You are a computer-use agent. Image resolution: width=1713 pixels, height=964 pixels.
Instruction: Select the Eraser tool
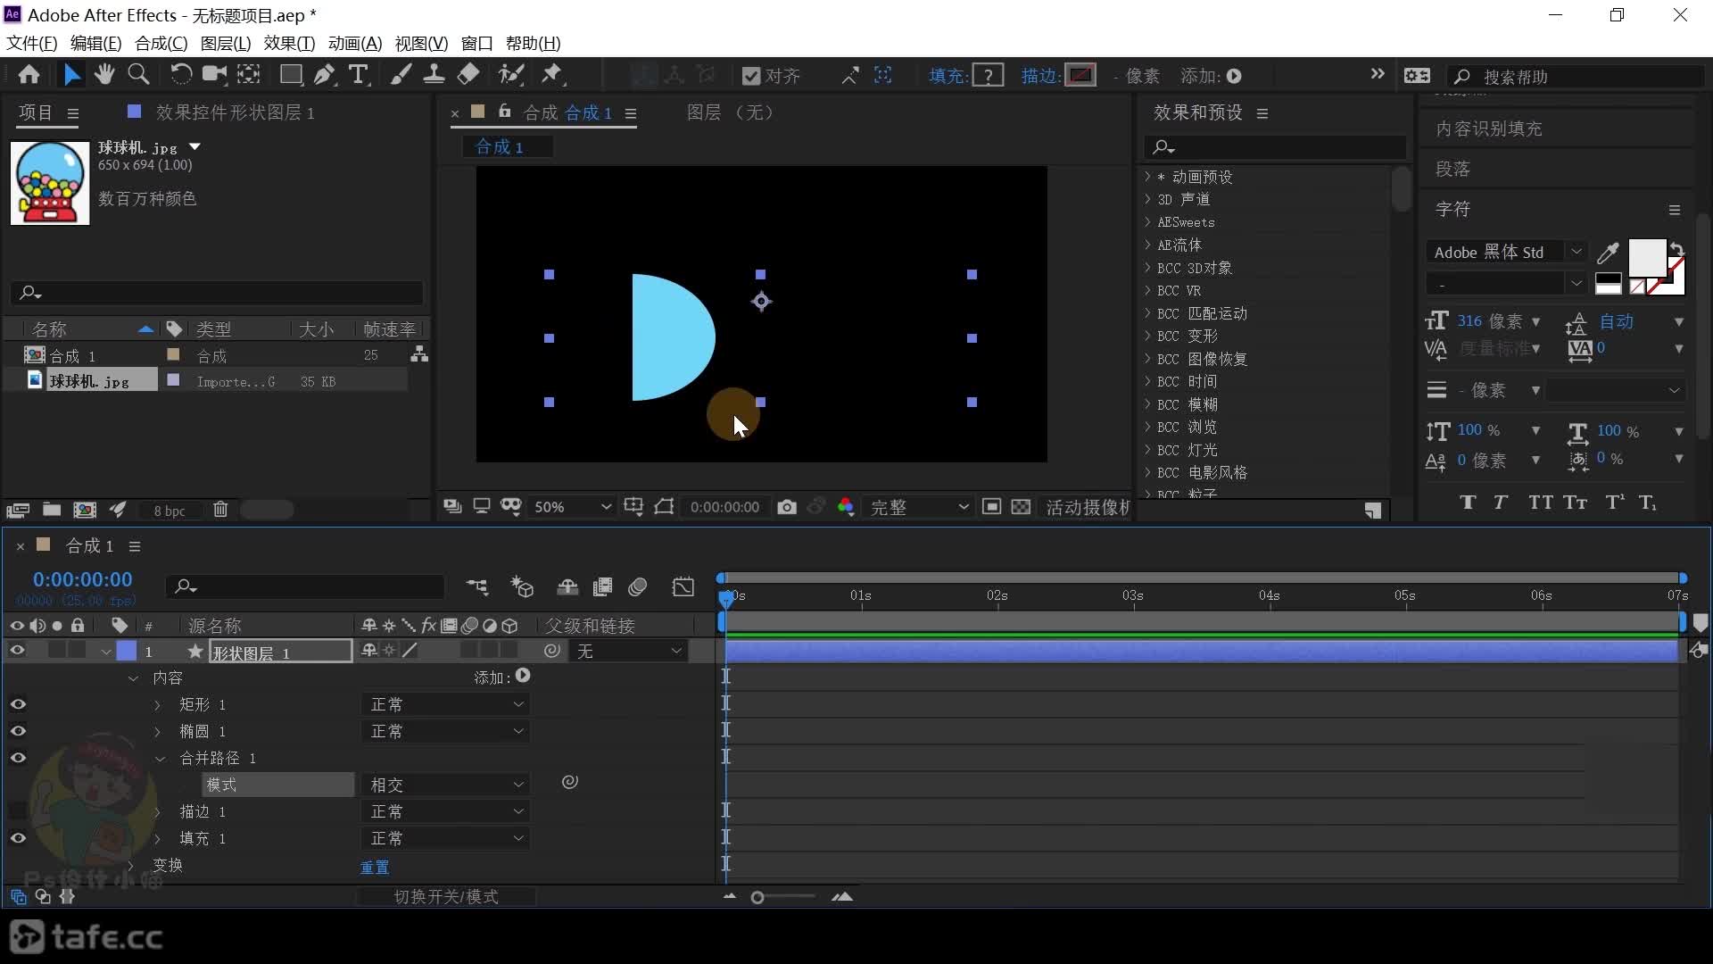pyautogui.click(x=468, y=75)
